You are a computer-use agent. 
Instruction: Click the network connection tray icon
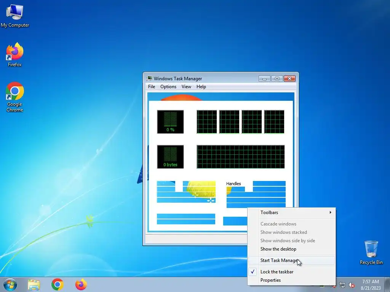[342, 285]
